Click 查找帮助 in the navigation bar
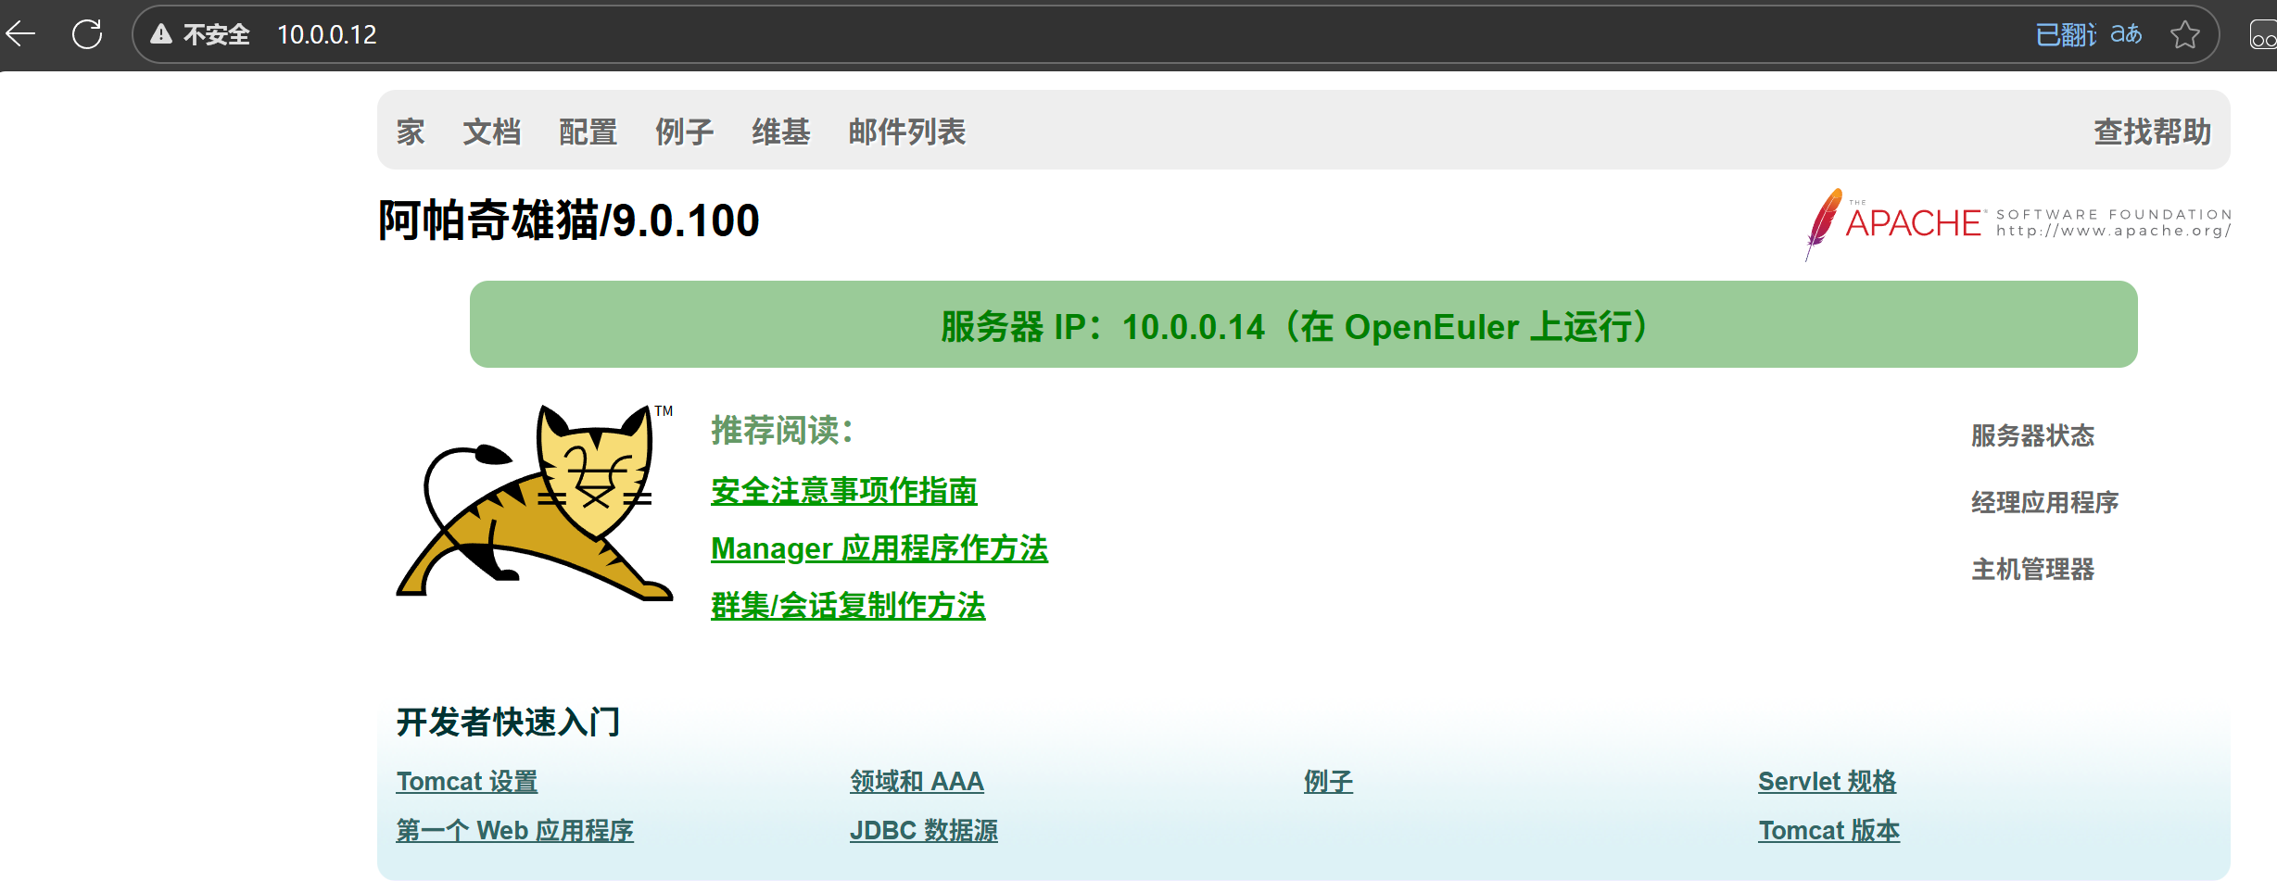The height and width of the screenshot is (893, 2277). pyautogui.click(x=2152, y=132)
